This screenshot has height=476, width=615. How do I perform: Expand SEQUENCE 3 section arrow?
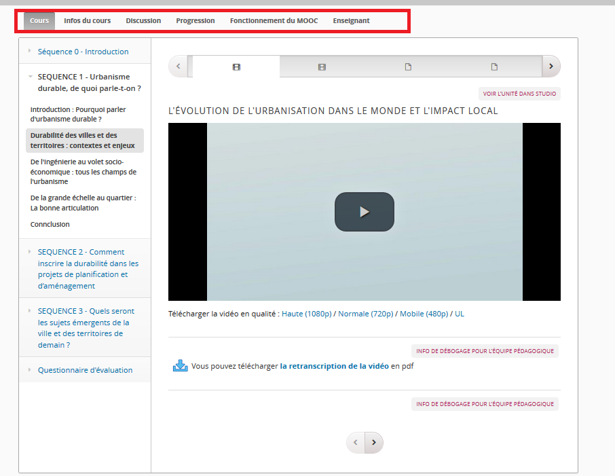(x=30, y=311)
